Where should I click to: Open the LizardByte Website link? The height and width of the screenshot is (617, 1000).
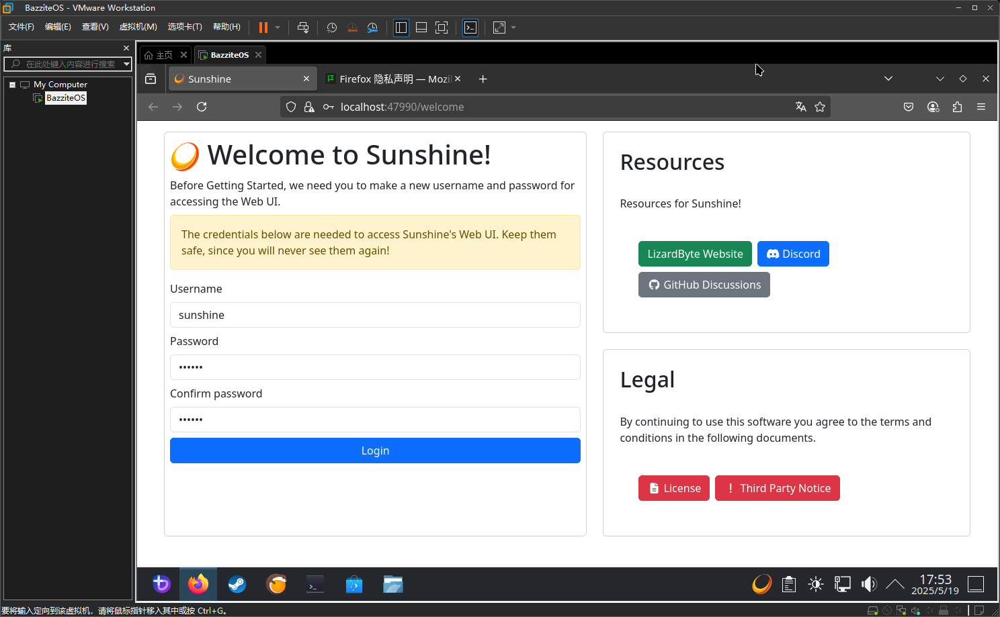[695, 254]
